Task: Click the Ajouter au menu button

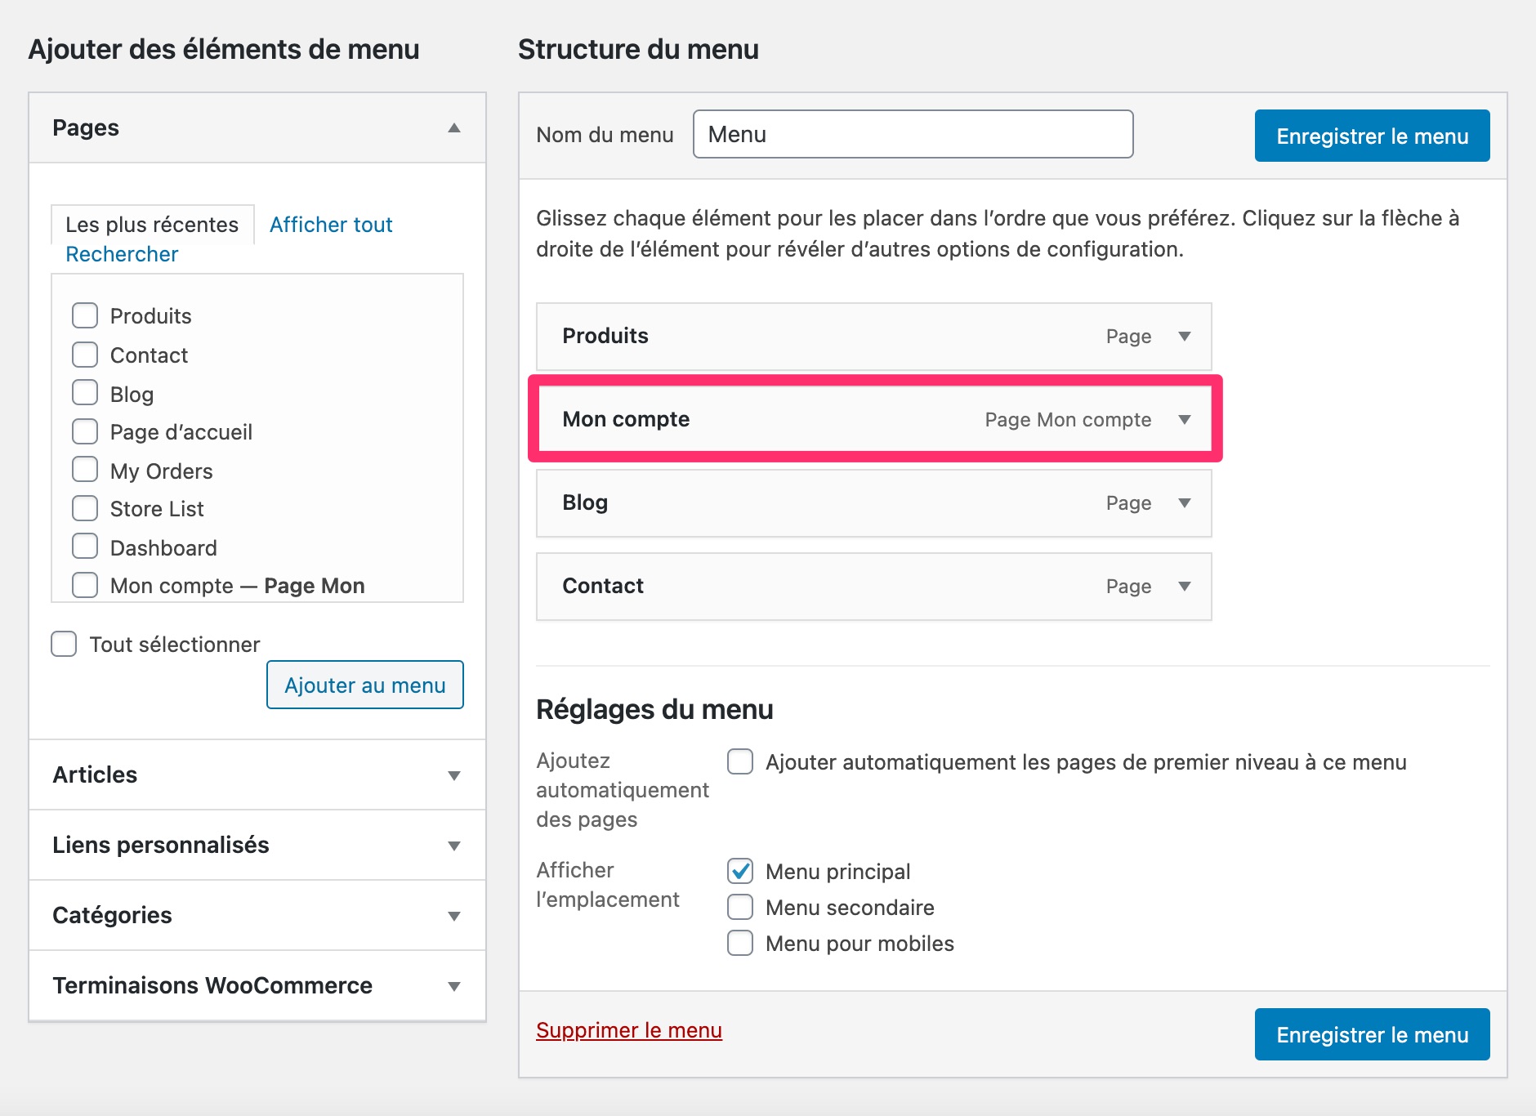Action: (x=364, y=685)
